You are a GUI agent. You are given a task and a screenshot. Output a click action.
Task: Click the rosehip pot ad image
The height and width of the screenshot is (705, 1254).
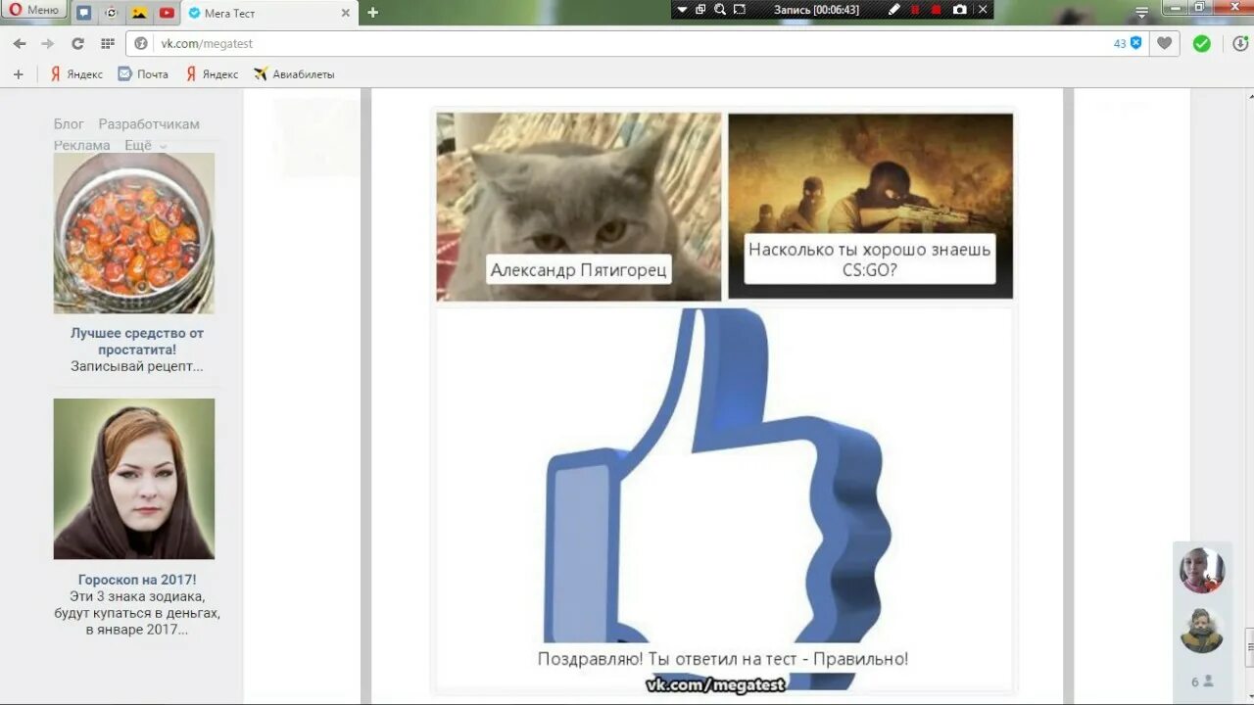pyautogui.click(x=134, y=233)
